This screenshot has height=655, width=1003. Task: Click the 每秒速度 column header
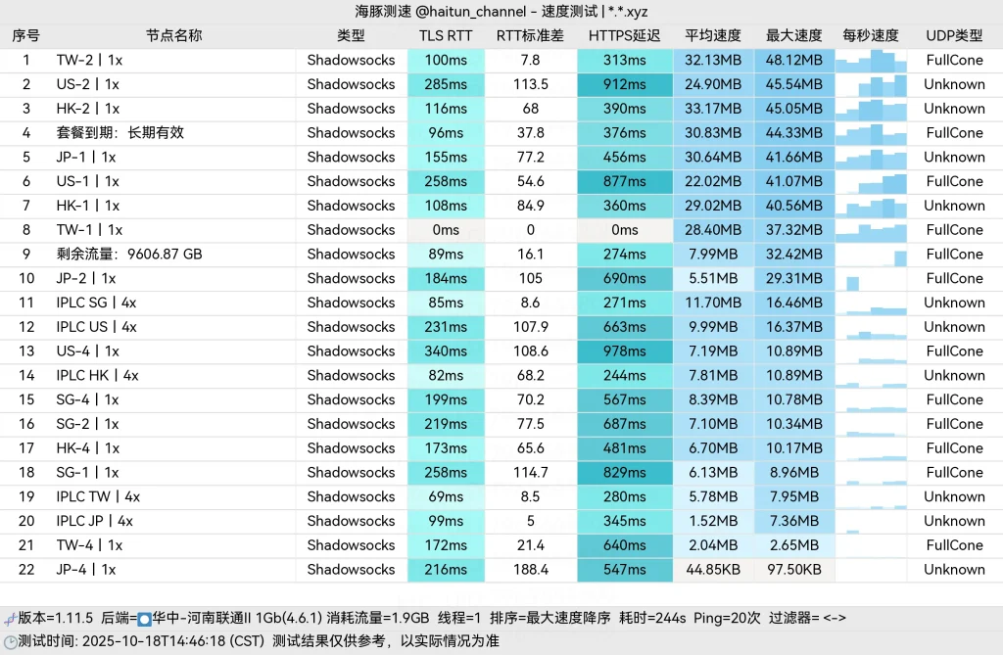coord(871,36)
